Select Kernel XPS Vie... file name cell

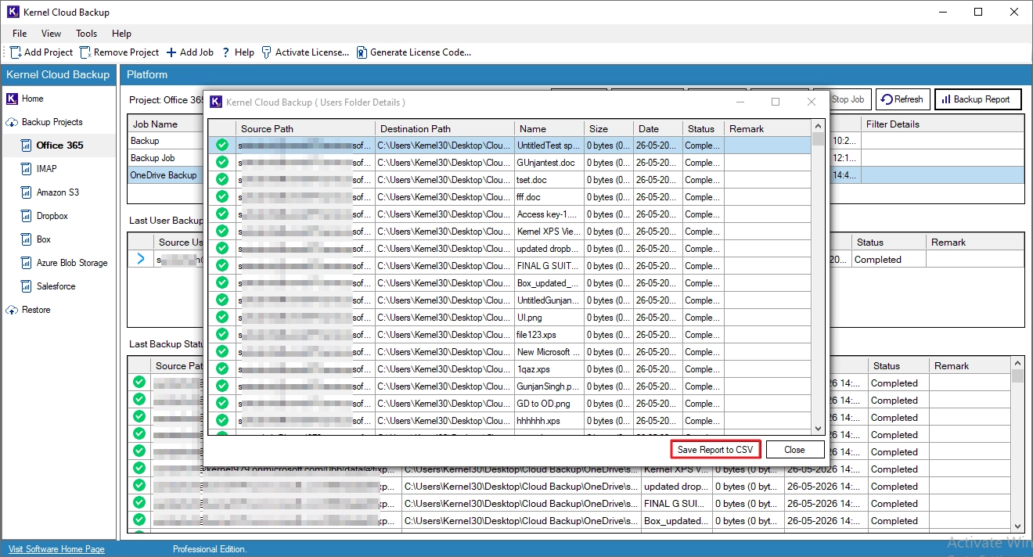(549, 232)
